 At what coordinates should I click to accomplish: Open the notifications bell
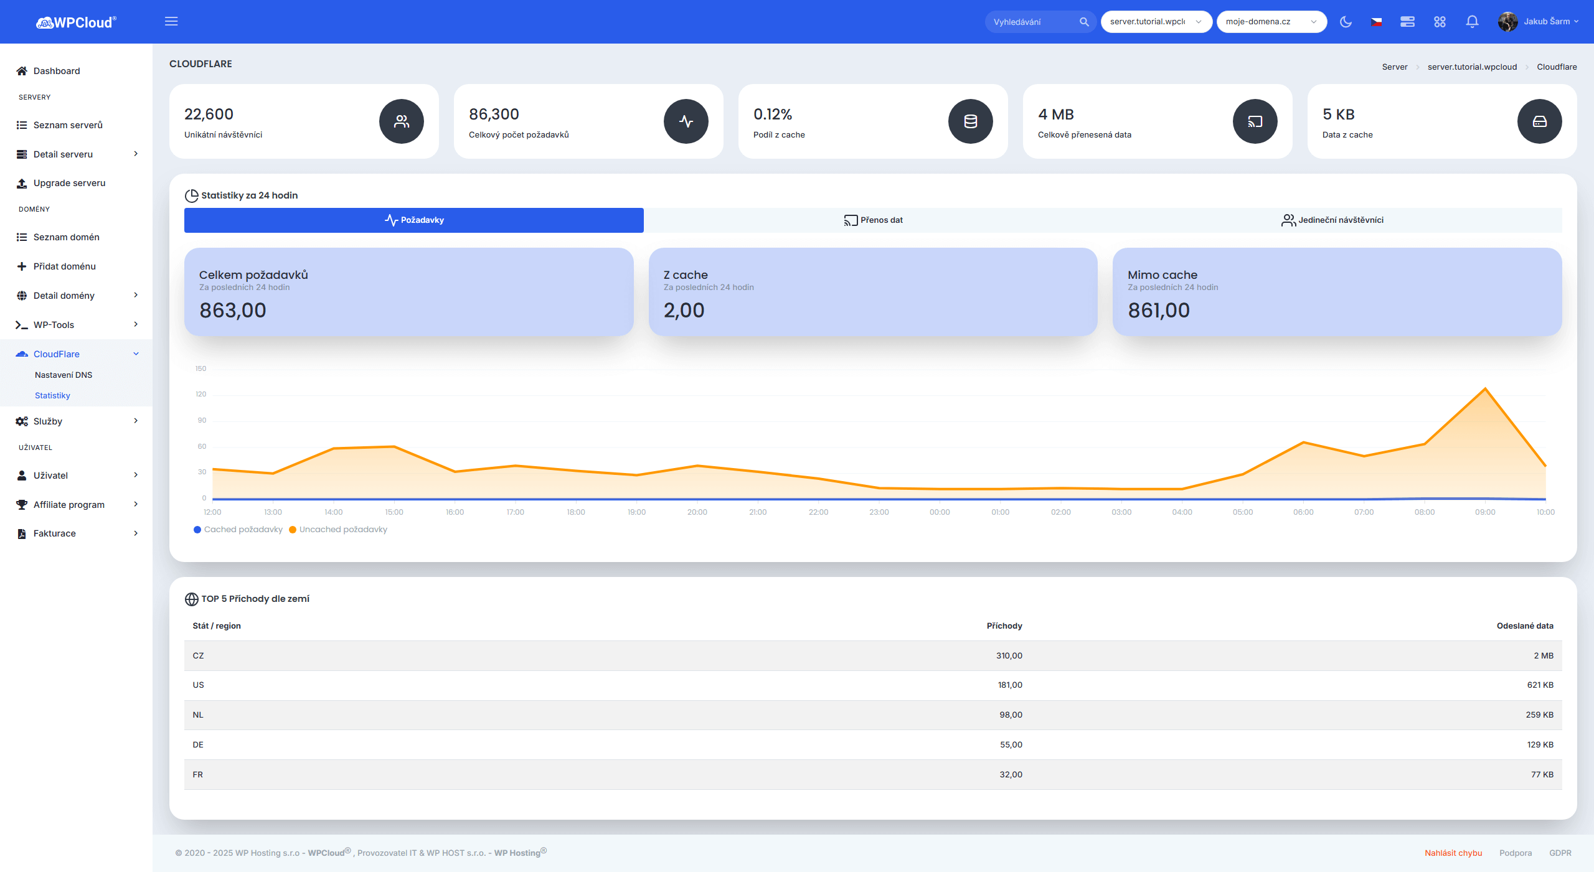[1472, 22]
